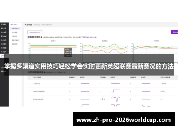Open 查看解决方案 link under overlay banner
This screenshot has height=129, width=178.
pyautogui.click(x=61, y=72)
